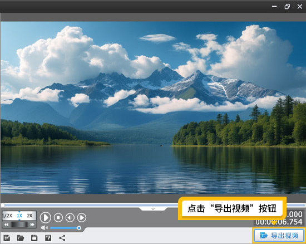Click the share icon

[62, 238]
